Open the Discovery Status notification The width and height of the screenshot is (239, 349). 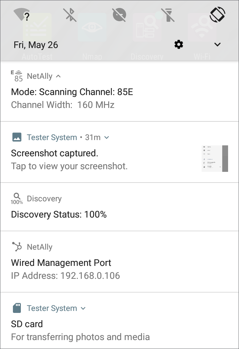119,207
